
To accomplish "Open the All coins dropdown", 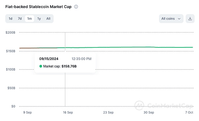I will (171, 19).
